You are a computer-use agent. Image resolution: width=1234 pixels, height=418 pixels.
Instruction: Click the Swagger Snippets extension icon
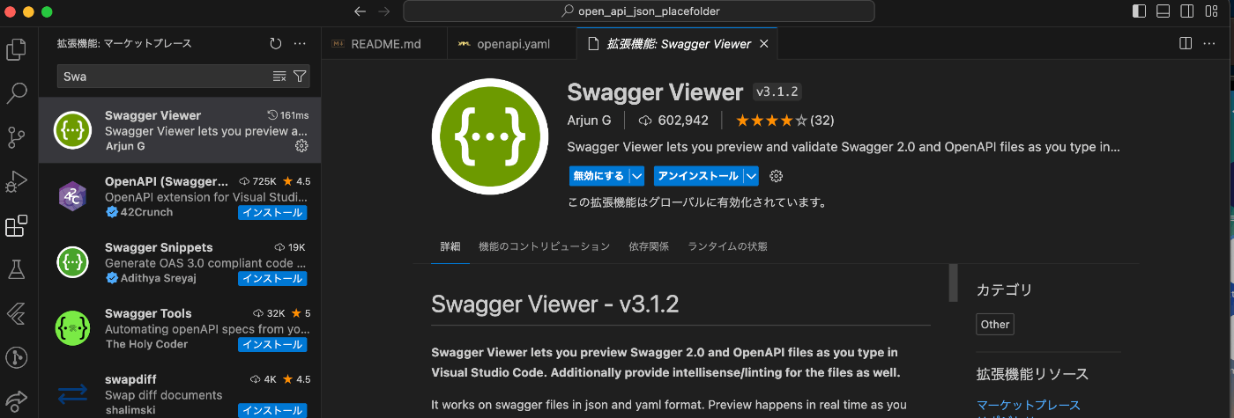coord(73,262)
